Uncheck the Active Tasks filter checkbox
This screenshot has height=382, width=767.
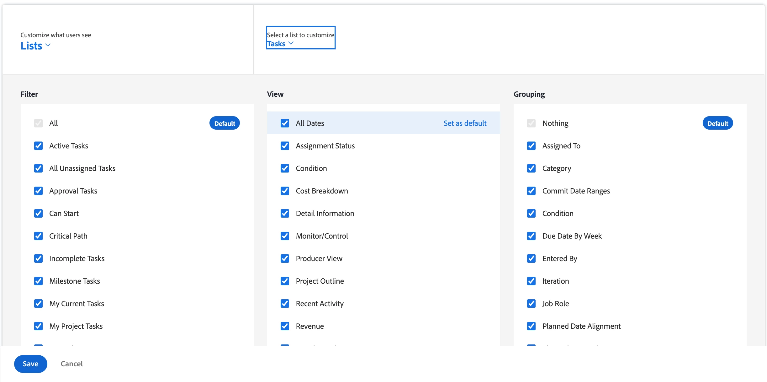38,146
